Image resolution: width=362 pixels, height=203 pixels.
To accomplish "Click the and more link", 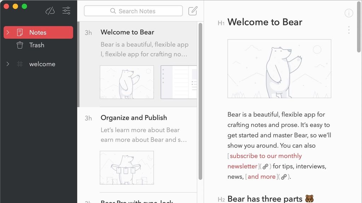I will (261, 177).
